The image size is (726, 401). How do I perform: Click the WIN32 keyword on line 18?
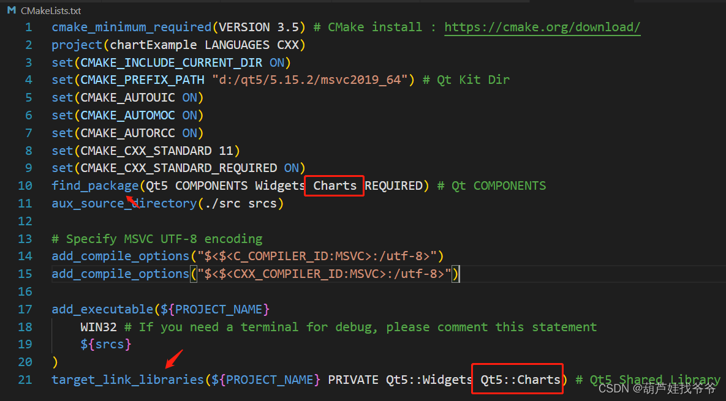pos(98,326)
